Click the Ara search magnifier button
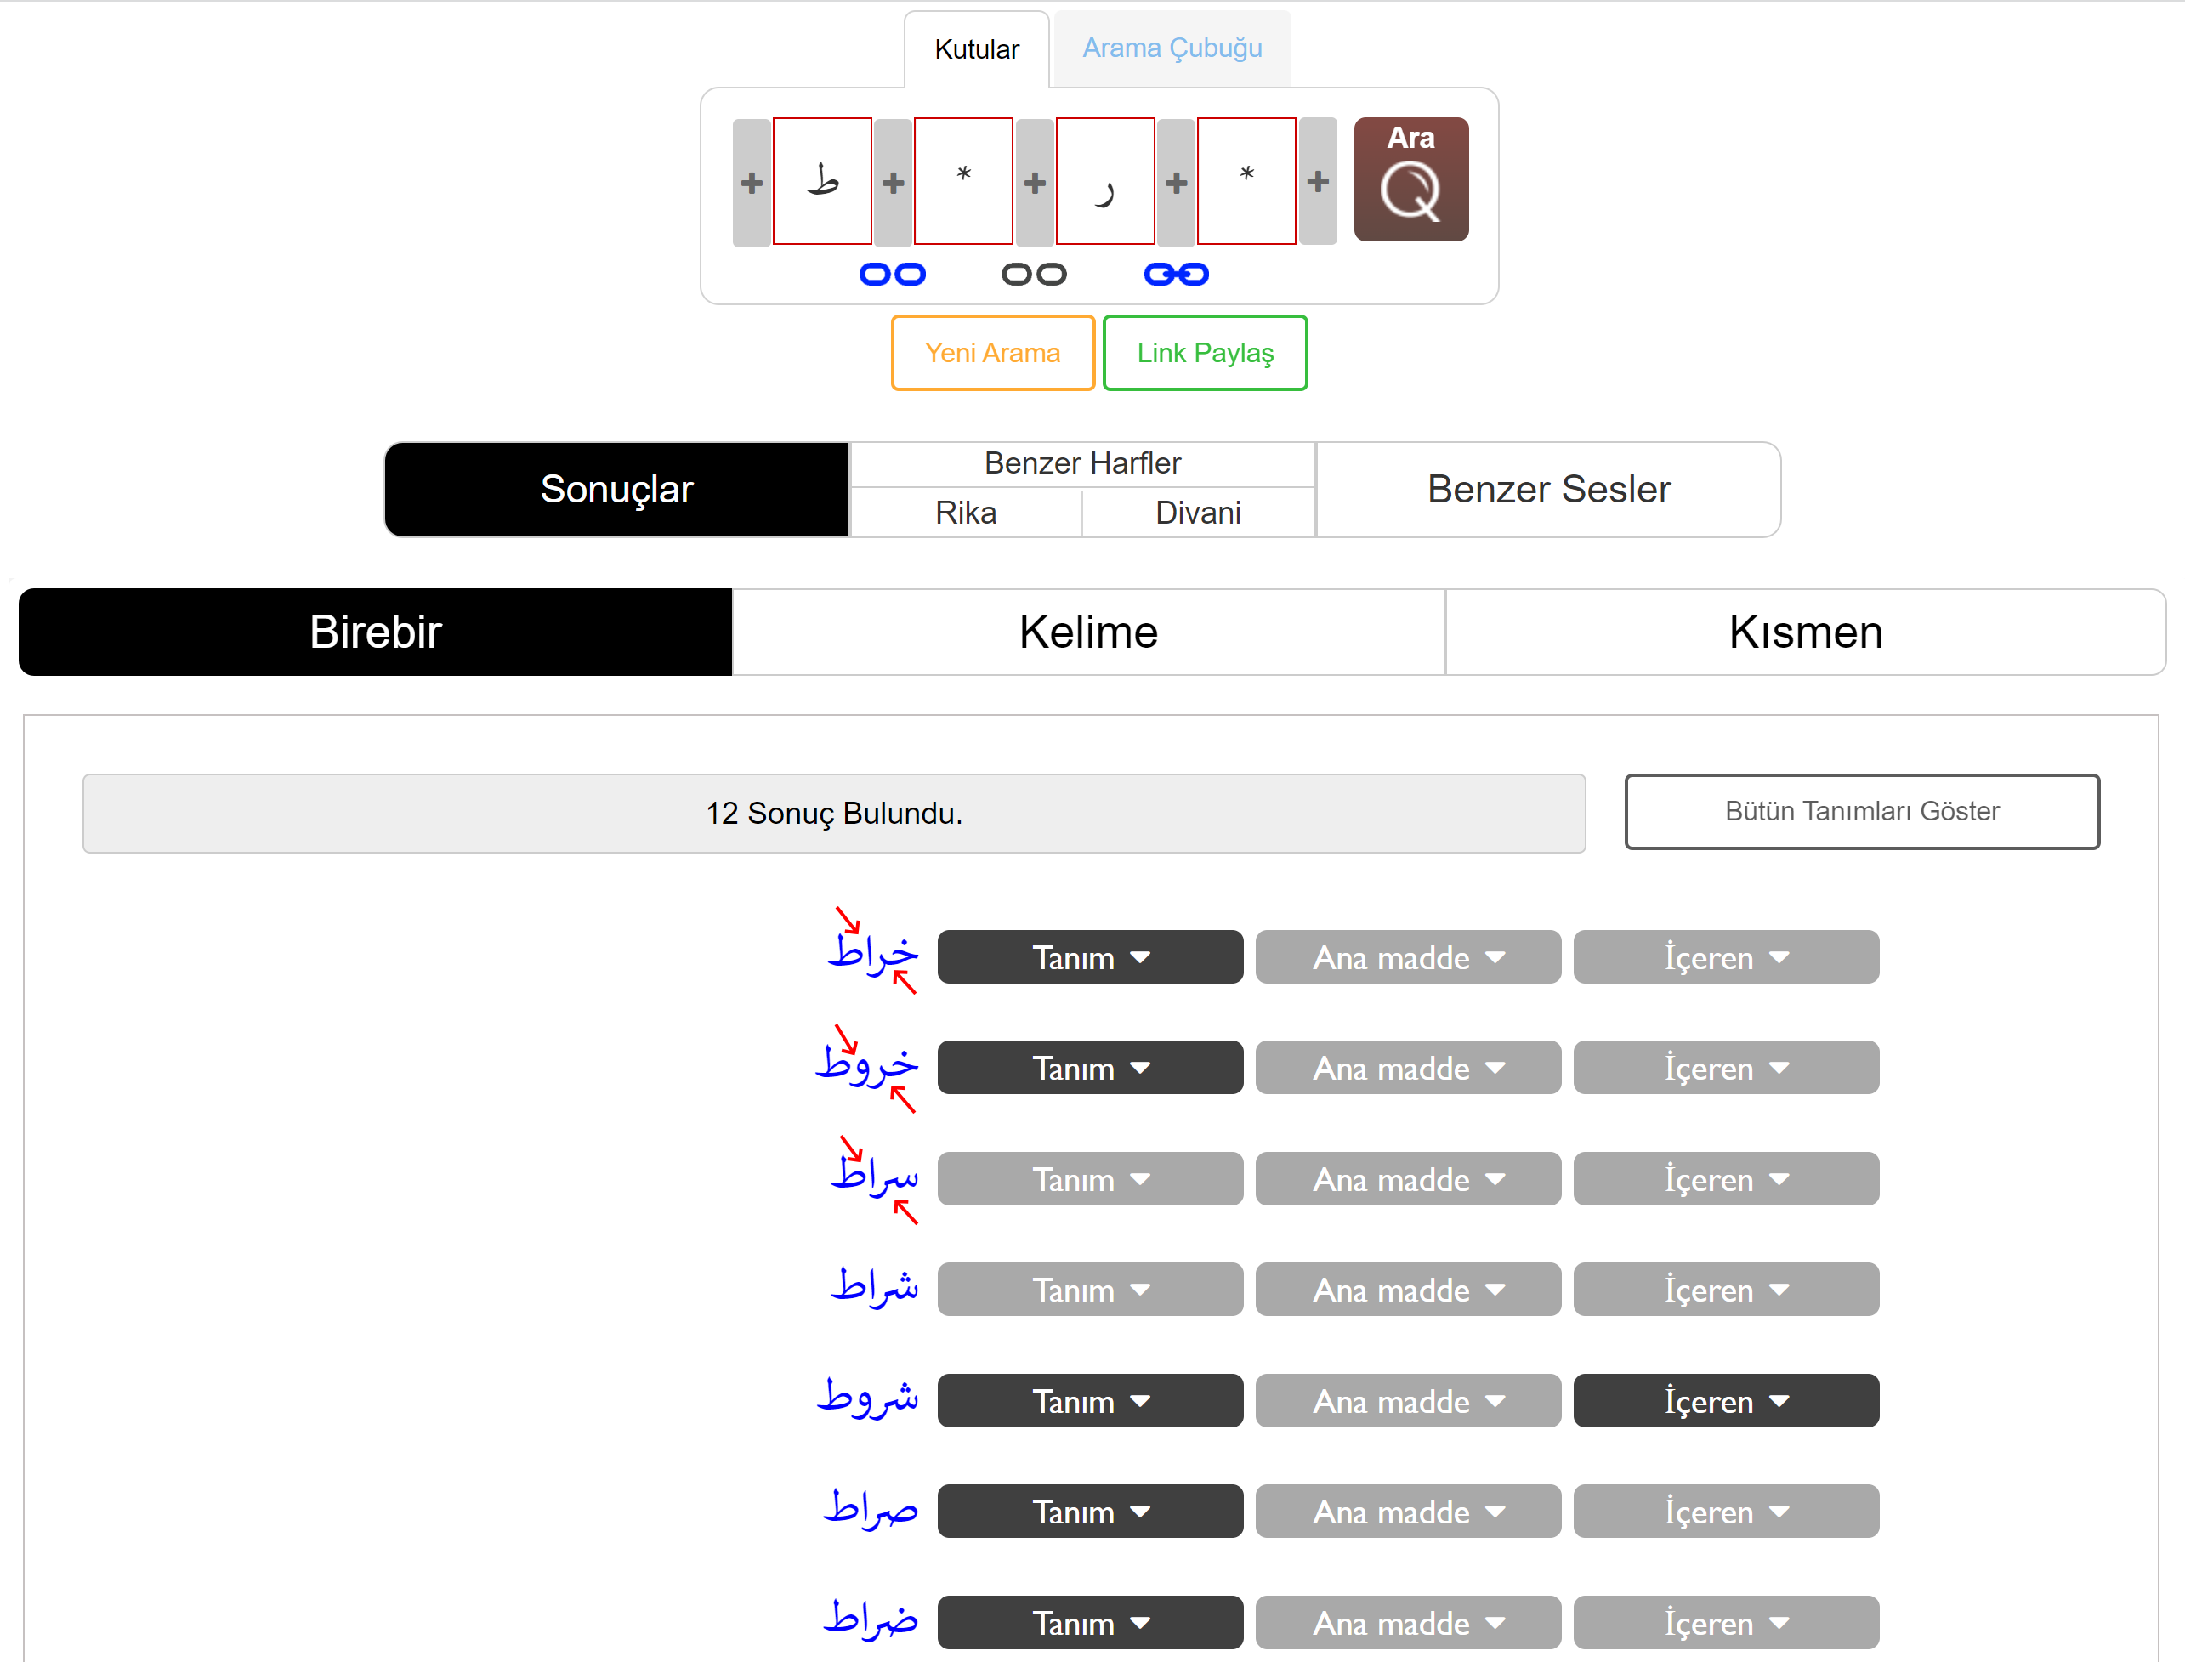The height and width of the screenshot is (1662, 2185). click(1410, 179)
